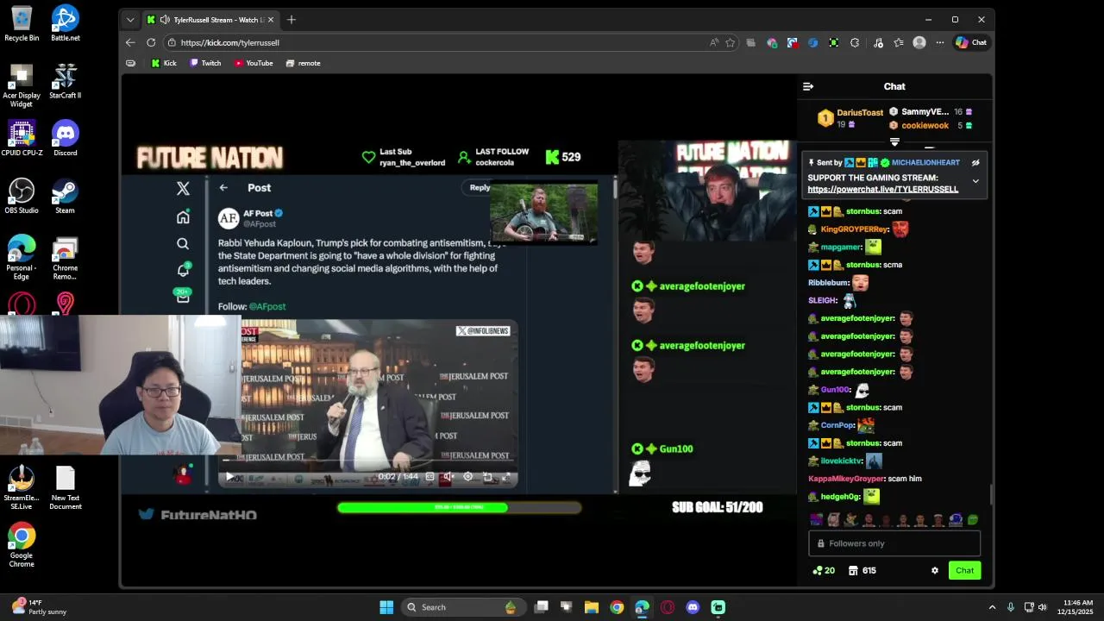1104x621 pixels.
Task: Open the browser Copilot Chat button
Action: (x=971, y=42)
